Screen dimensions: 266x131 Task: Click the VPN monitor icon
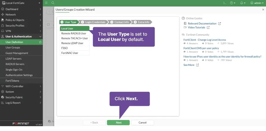[3, 31]
